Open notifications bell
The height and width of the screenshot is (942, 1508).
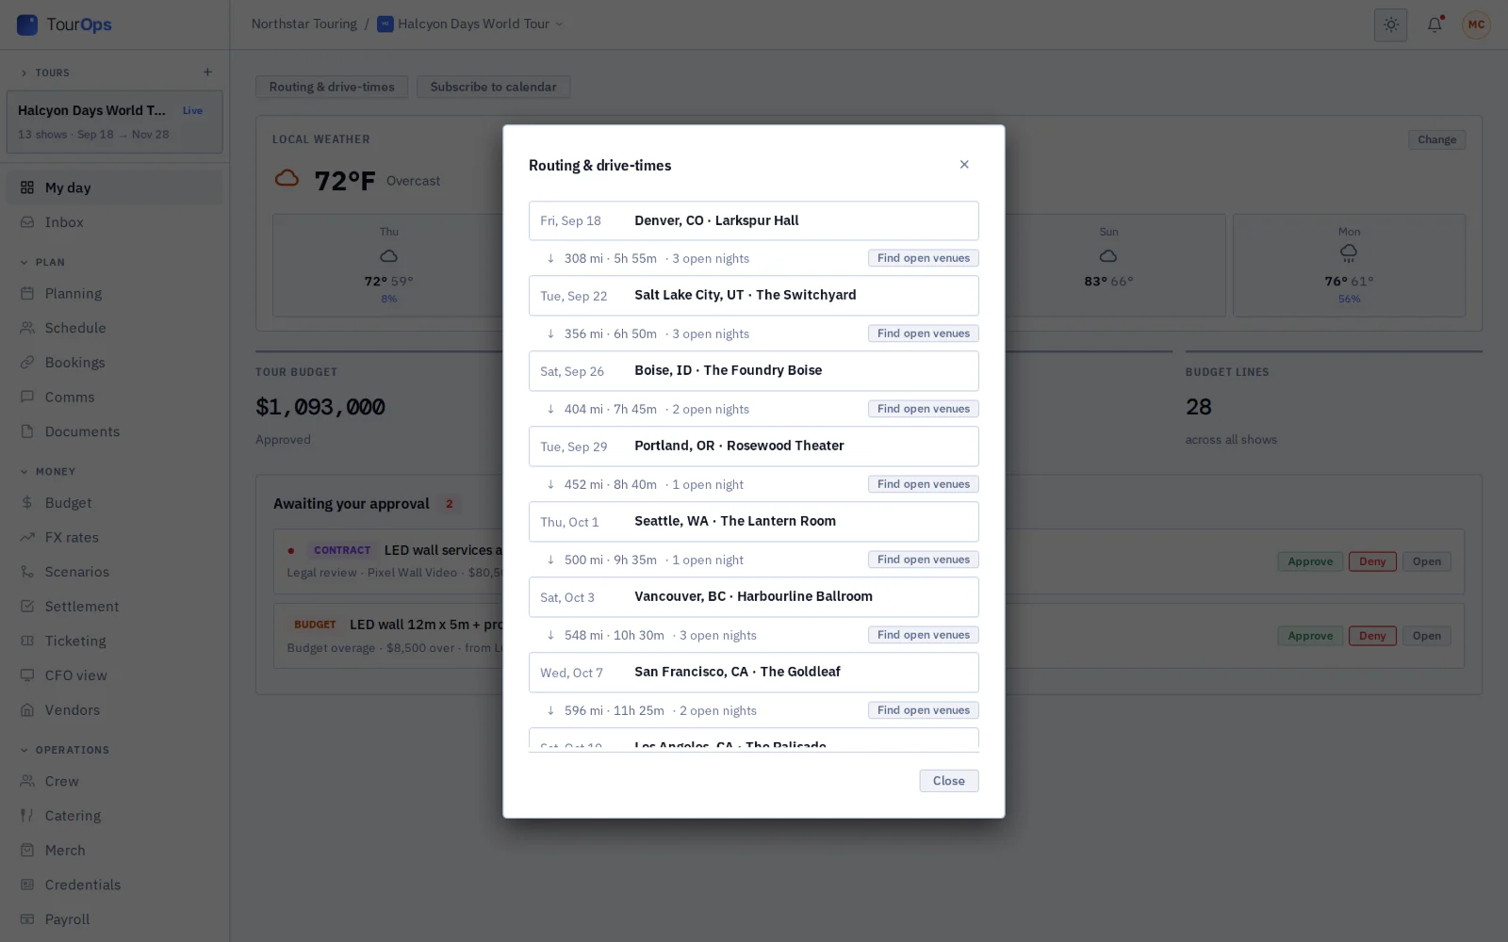[1434, 25]
